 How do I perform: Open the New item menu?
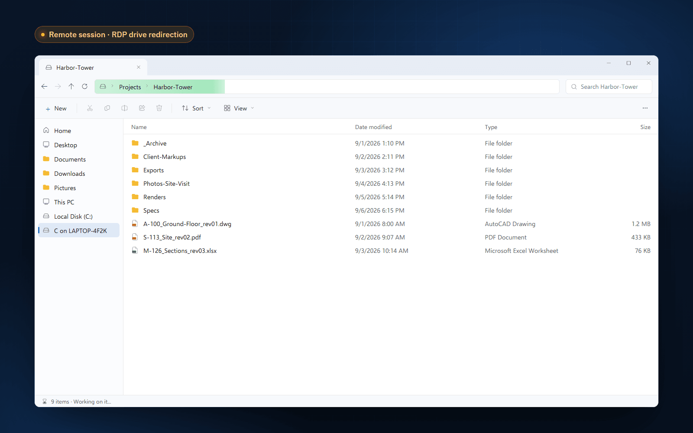pos(56,108)
